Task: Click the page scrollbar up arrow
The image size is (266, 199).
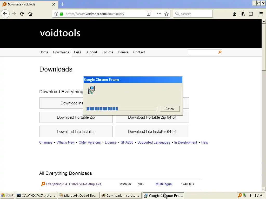Action: pyautogui.click(x=264, y=21)
